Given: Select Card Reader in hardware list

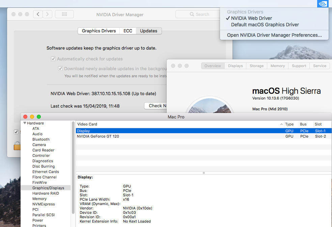Looking at the screenshot, I should (x=43, y=150).
